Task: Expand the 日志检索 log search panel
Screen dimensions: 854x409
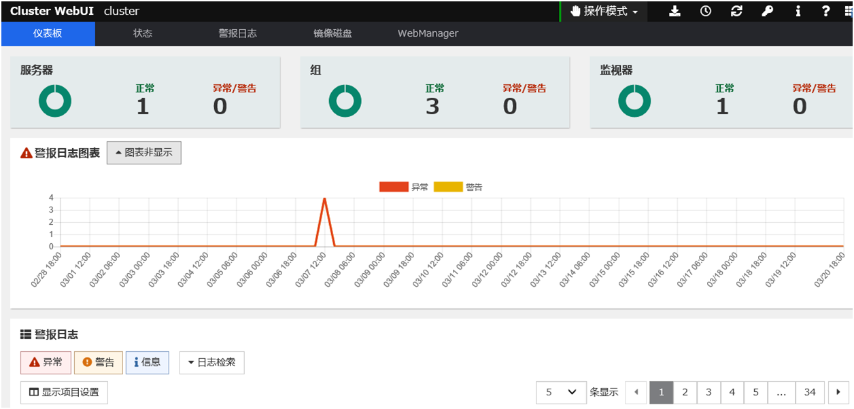Action: click(x=211, y=363)
